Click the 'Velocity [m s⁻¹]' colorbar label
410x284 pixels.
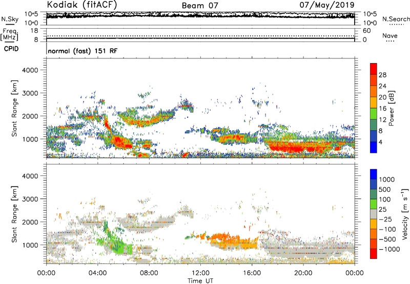tap(405, 214)
